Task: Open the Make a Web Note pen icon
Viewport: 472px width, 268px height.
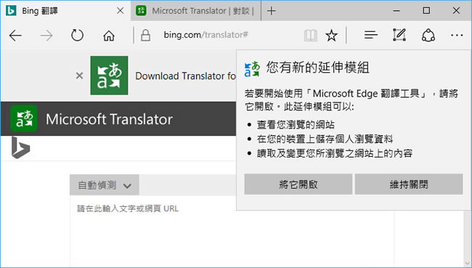Action: (399, 35)
